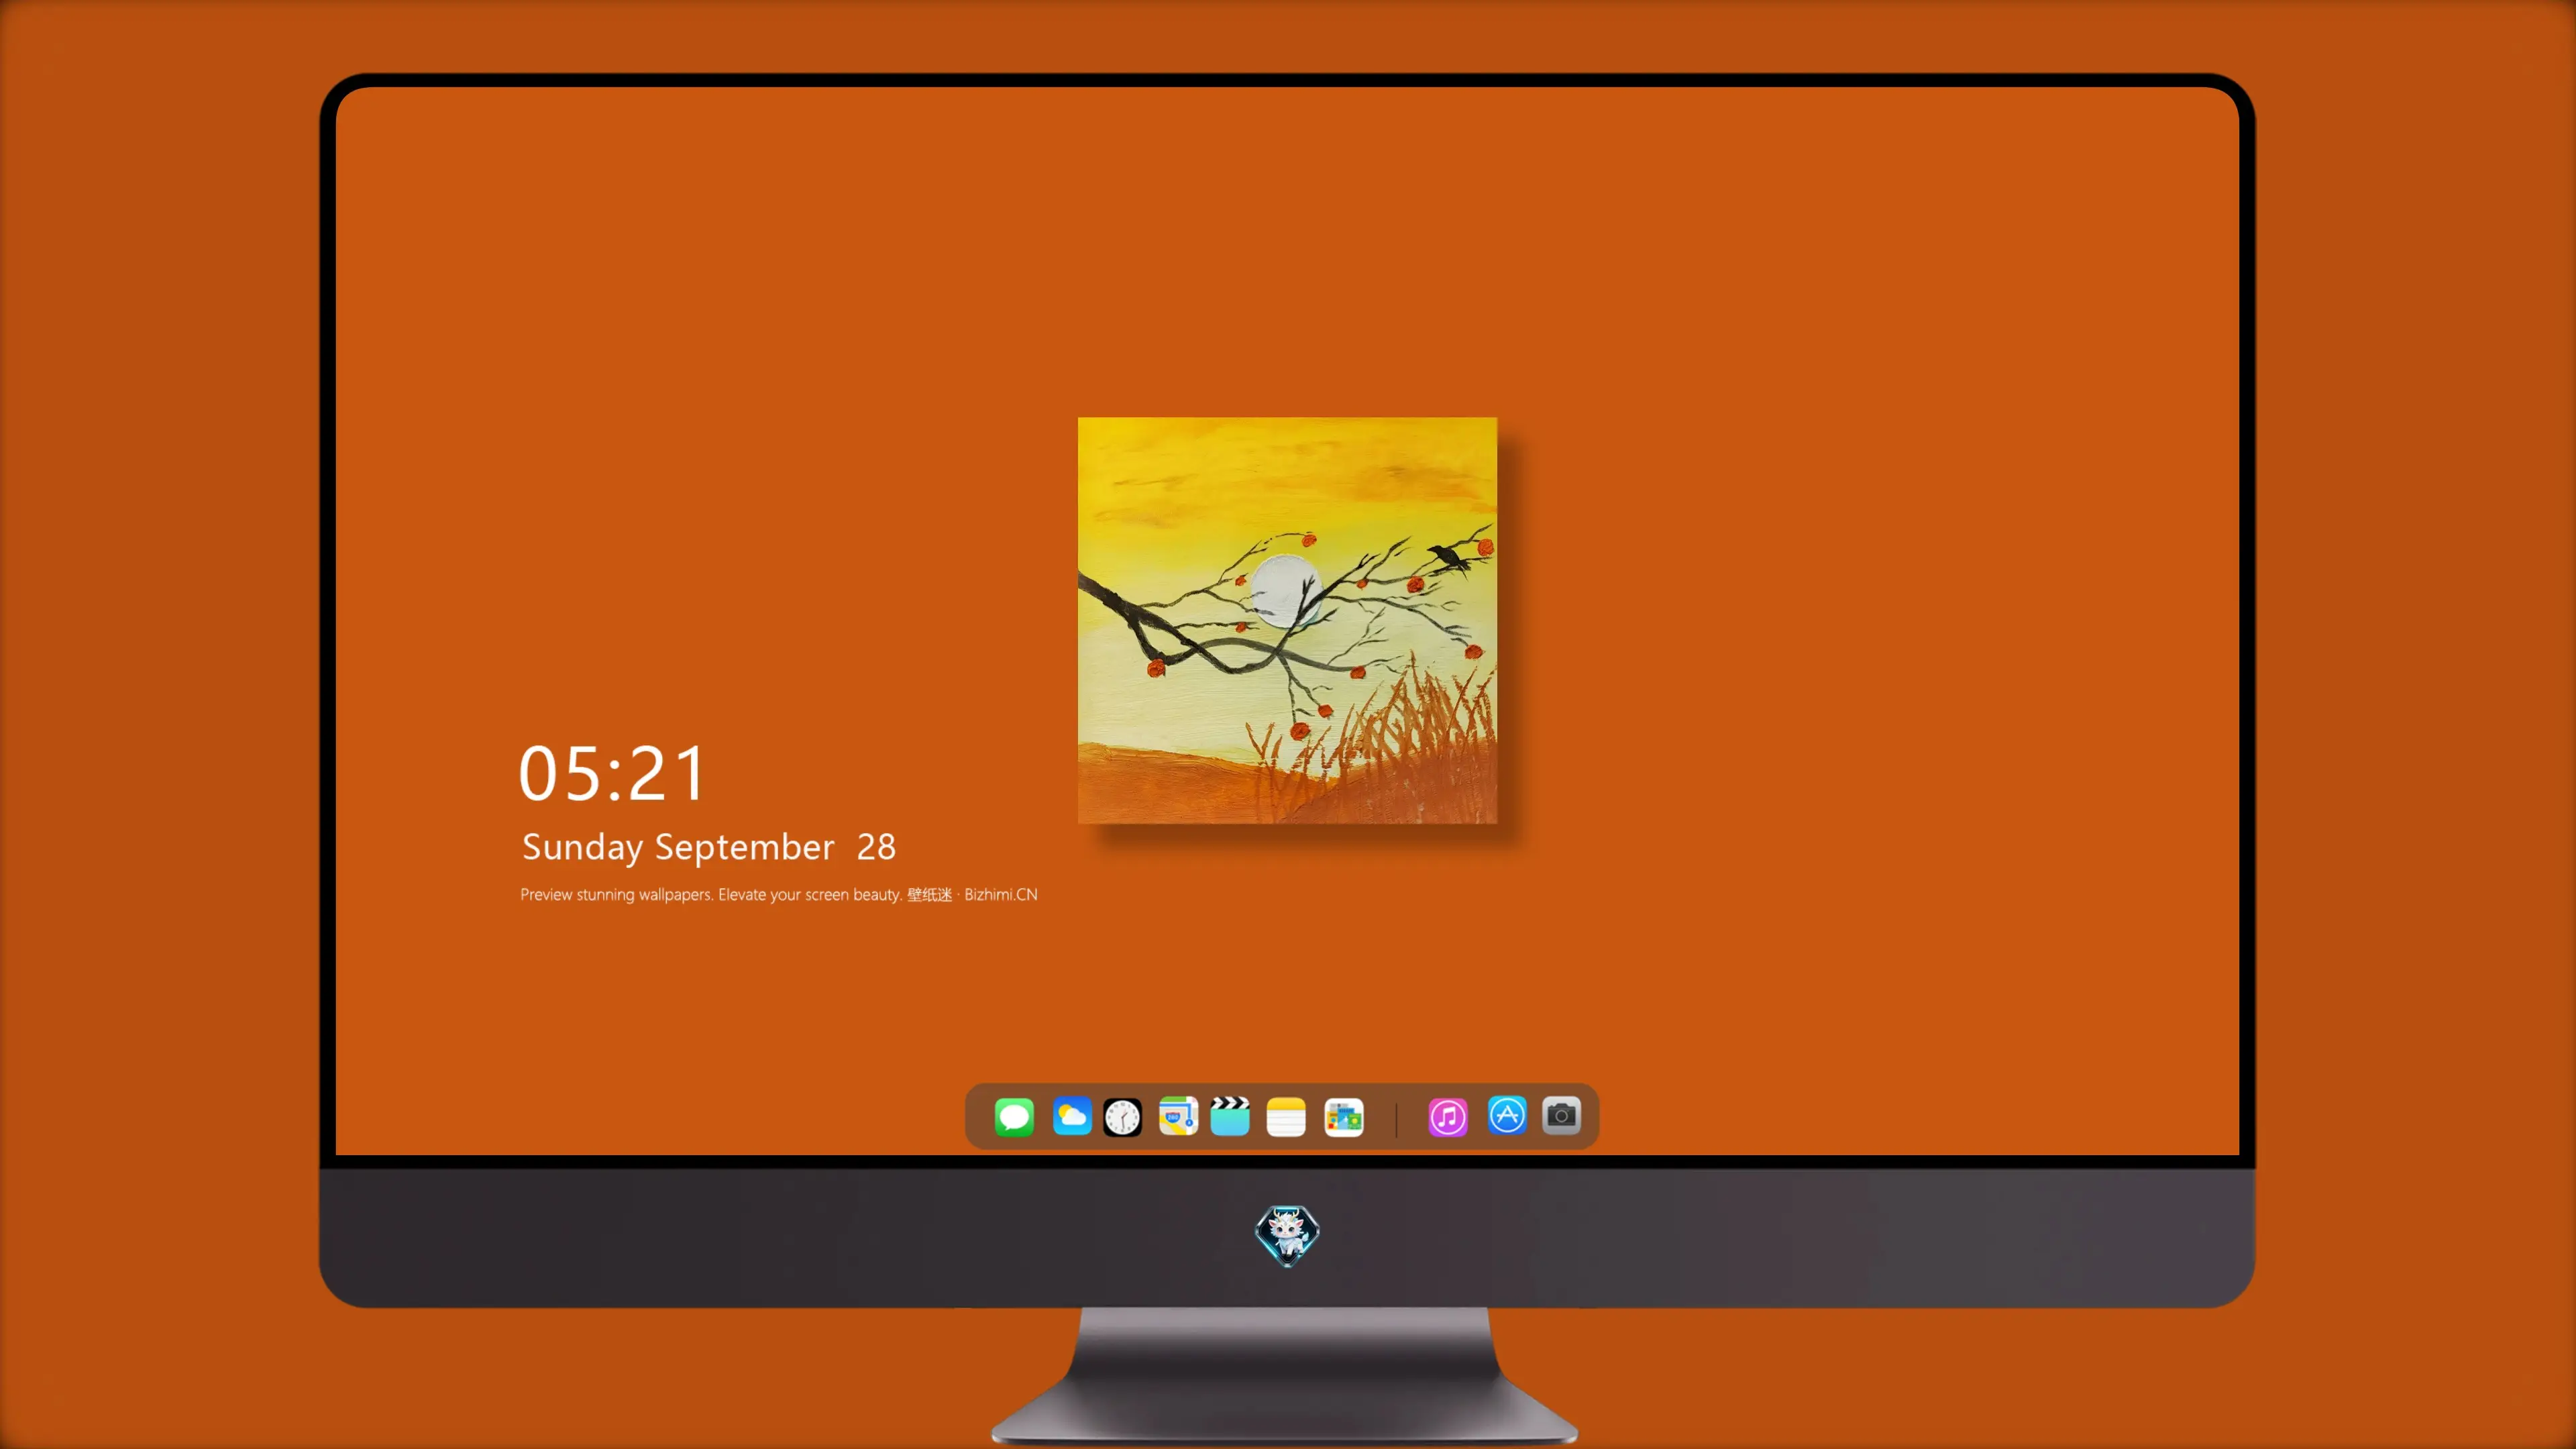Viewport: 2576px width, 1449px height.
Task: Open the Messages app in the dock
Action: 1014,1117
